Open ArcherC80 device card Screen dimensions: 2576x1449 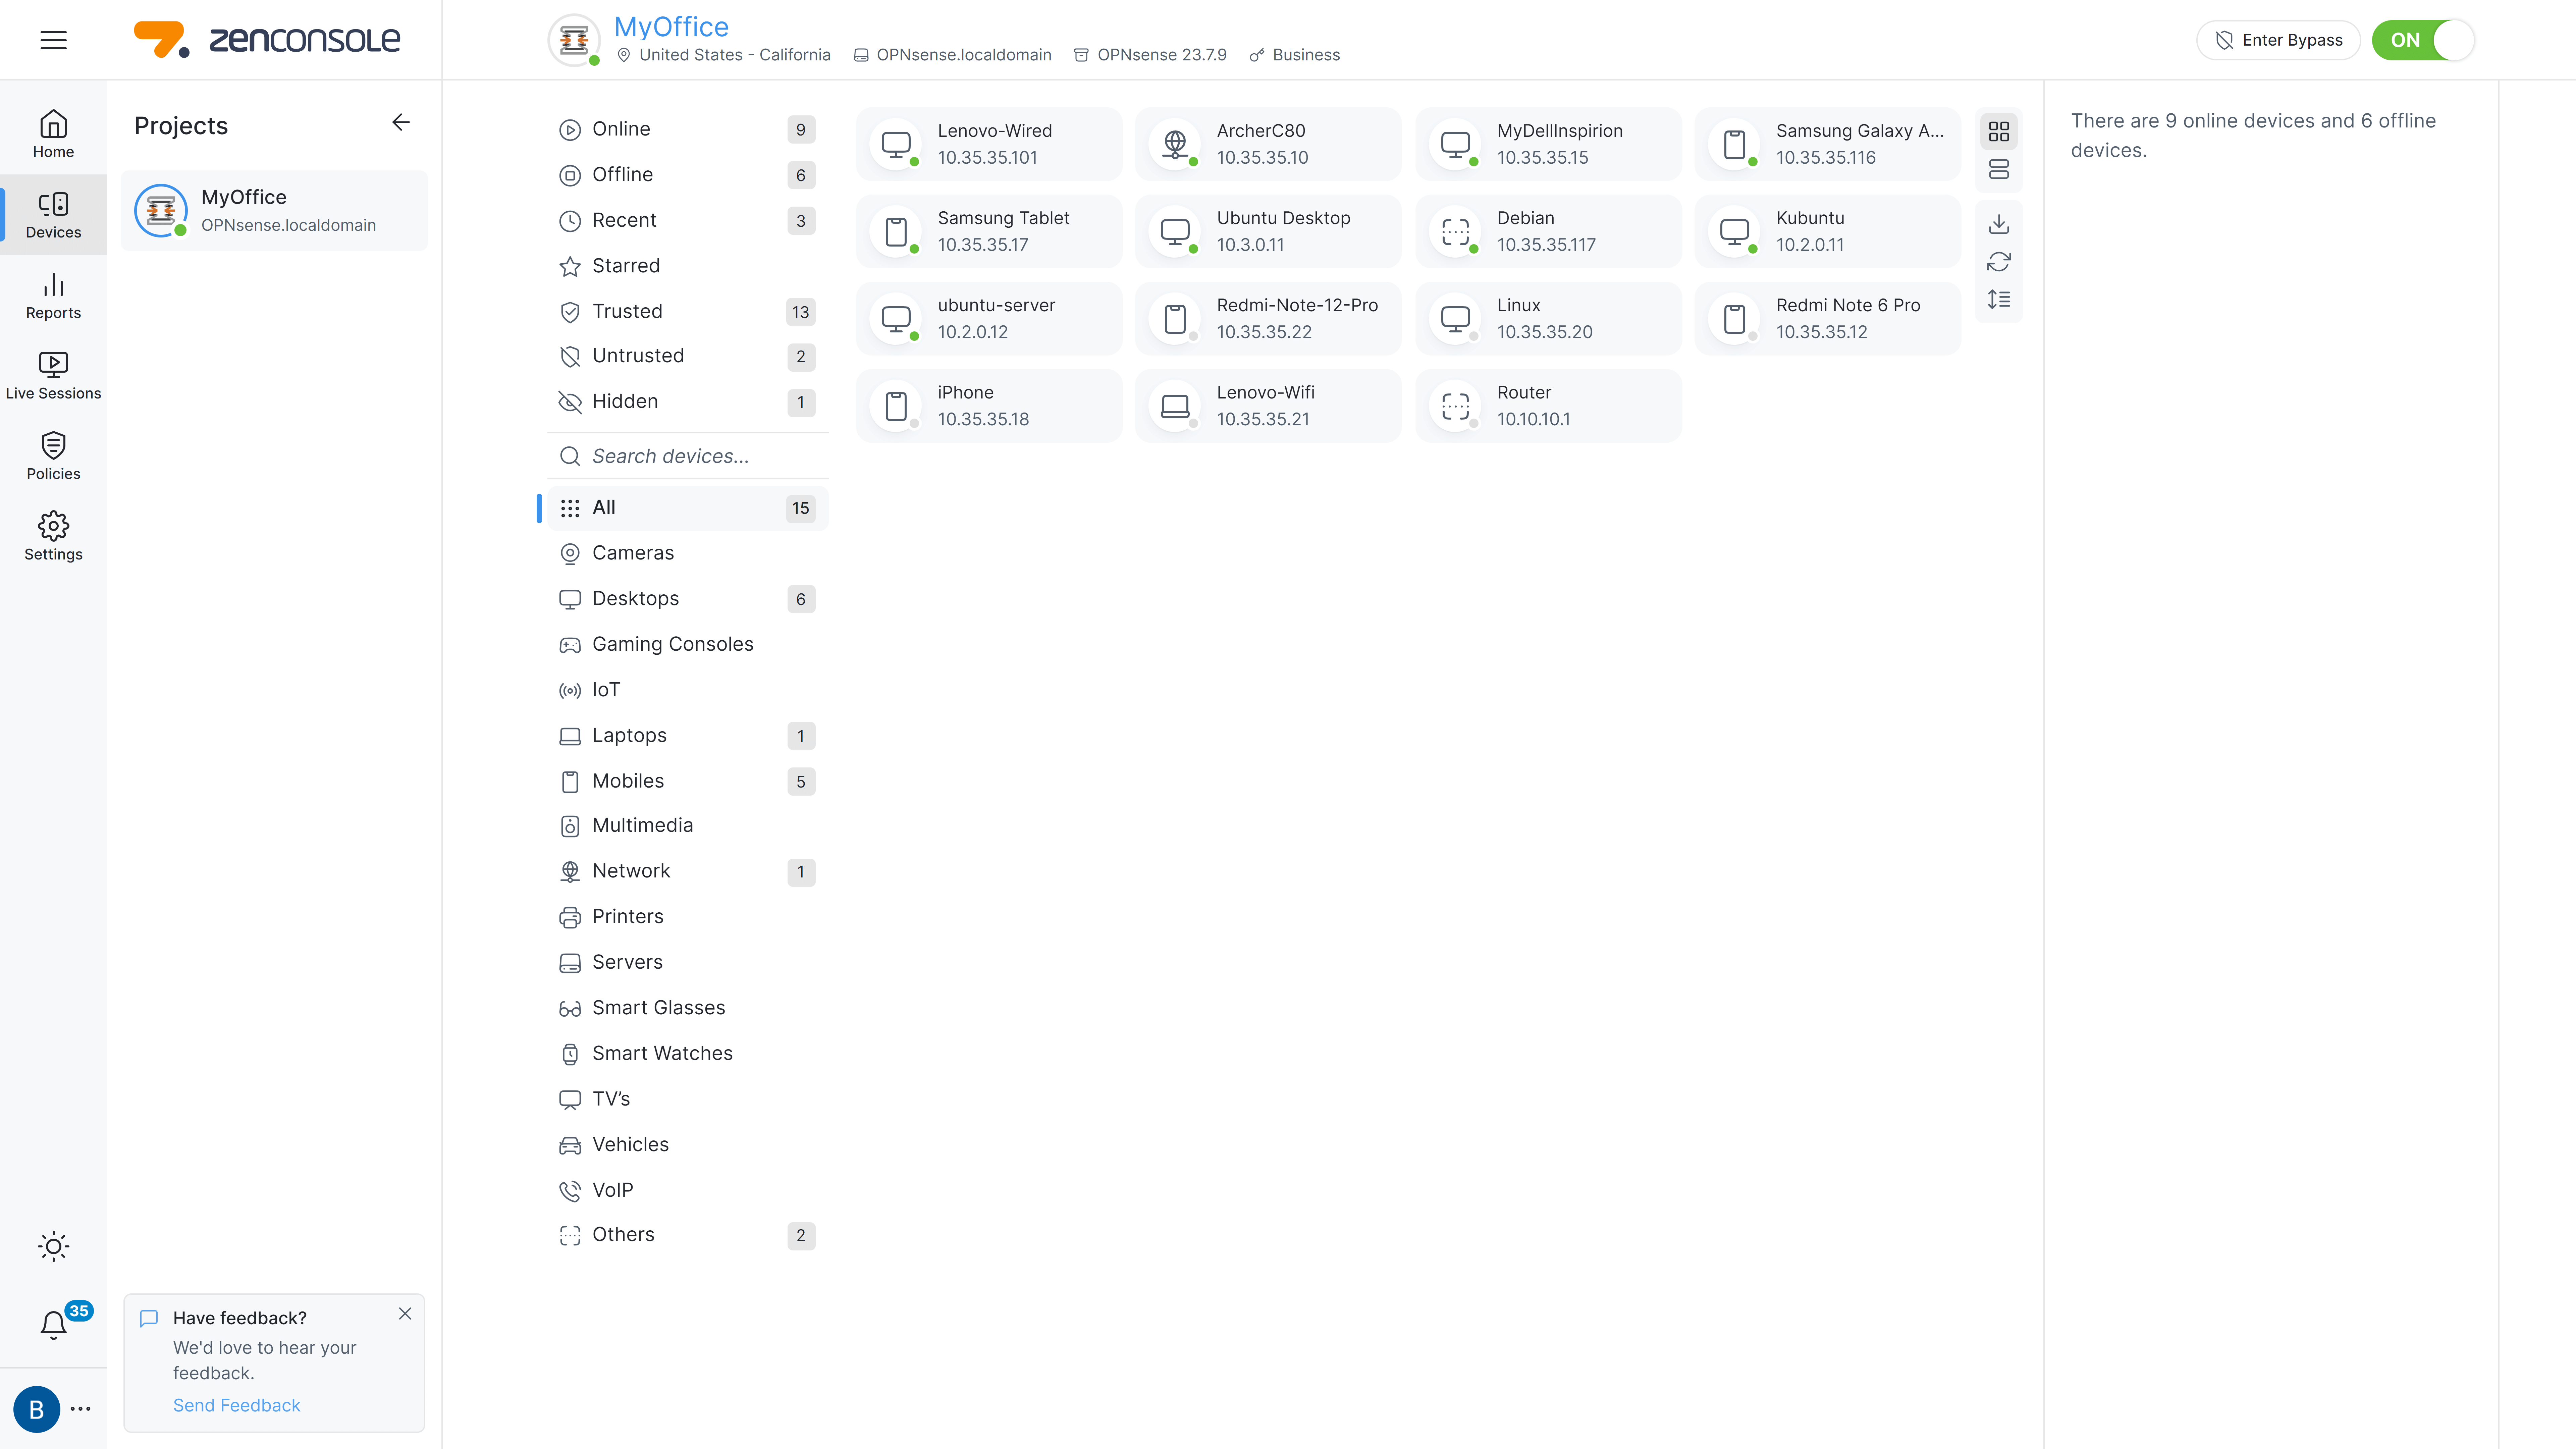click(x=1268, y=144)
